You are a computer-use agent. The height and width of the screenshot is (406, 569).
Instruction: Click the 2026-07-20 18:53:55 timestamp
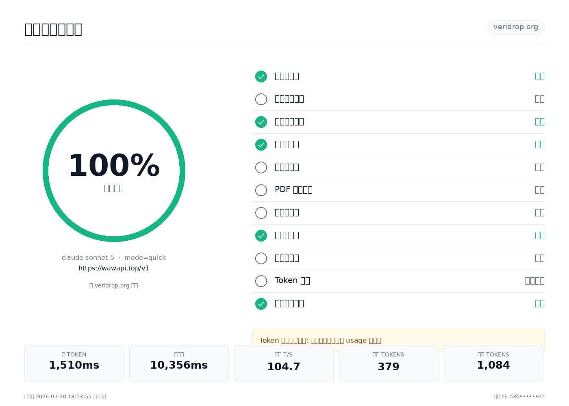(x=63, y=397)
